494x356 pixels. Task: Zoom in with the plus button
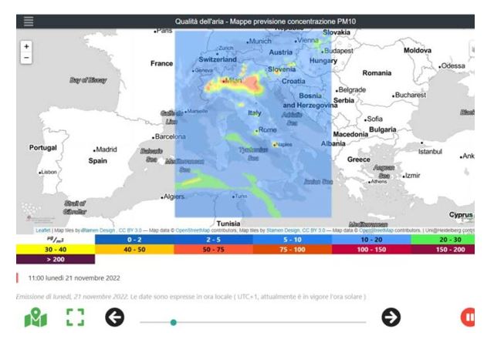pyautogui.click(x=26, y=46)
